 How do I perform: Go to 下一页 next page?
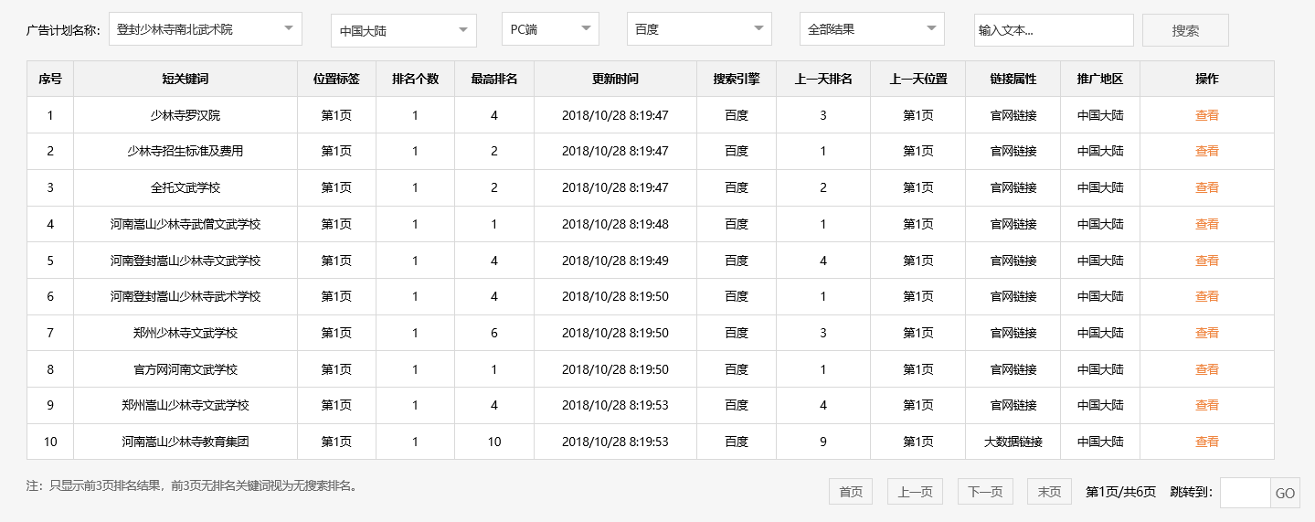tap(985, 492)
